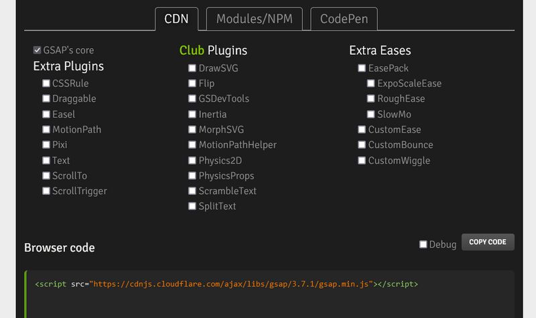Tick the MorphSVG checkbox
This screenshot has height=318, width=536.
pos(192,130)
